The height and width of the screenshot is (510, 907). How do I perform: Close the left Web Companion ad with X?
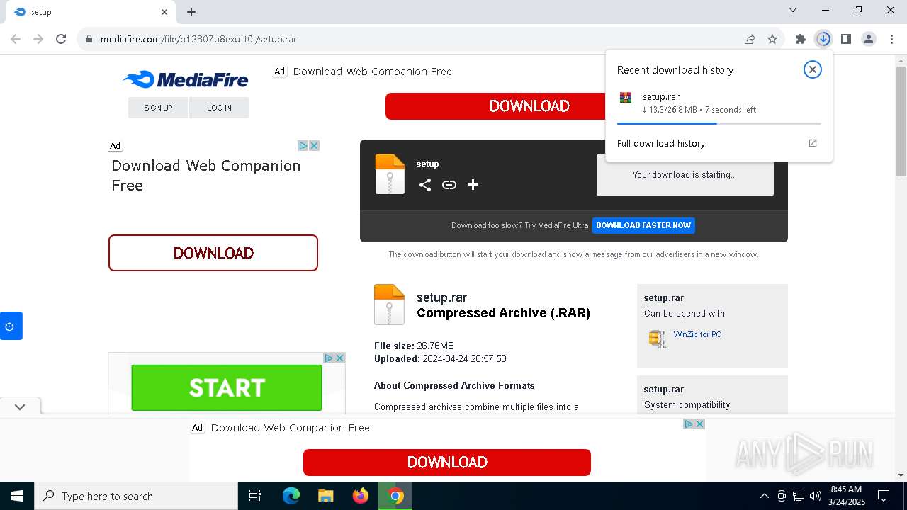coord(315,145)
